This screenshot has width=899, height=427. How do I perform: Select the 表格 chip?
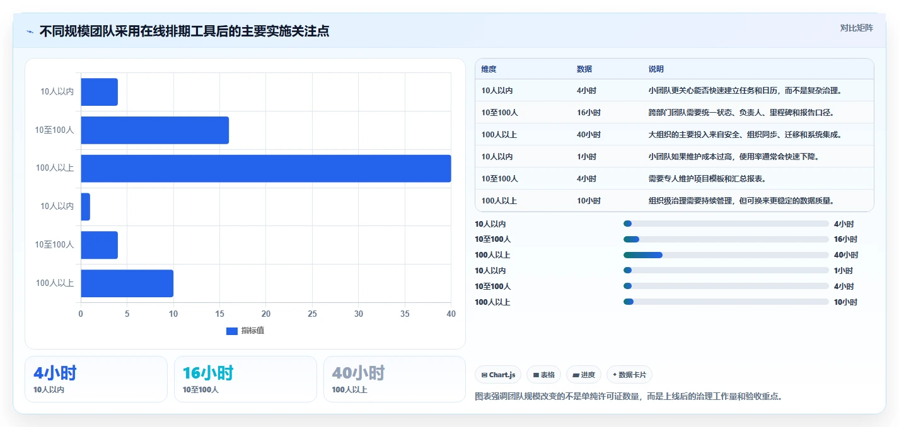pyautogui.click(x=543, y=375)
